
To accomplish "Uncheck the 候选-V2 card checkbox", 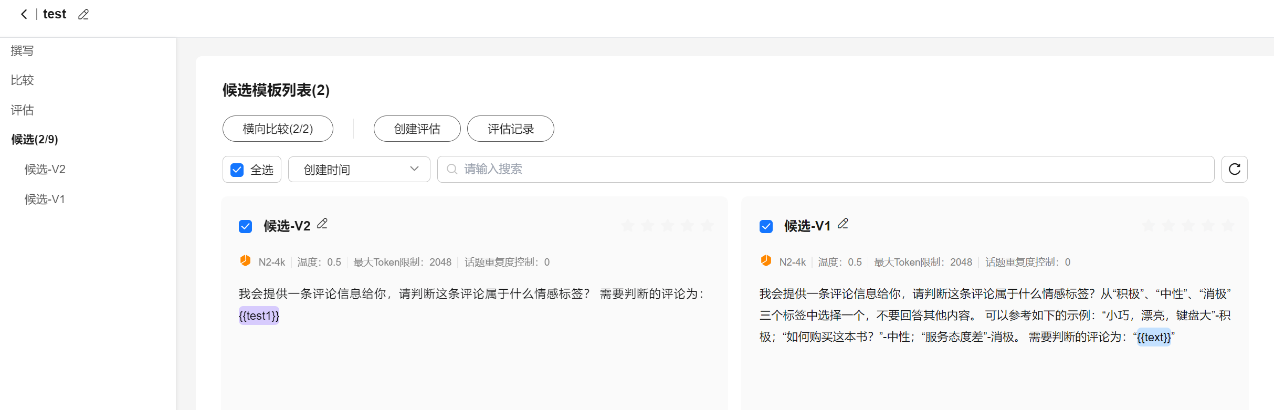I will tap(245, 226).
